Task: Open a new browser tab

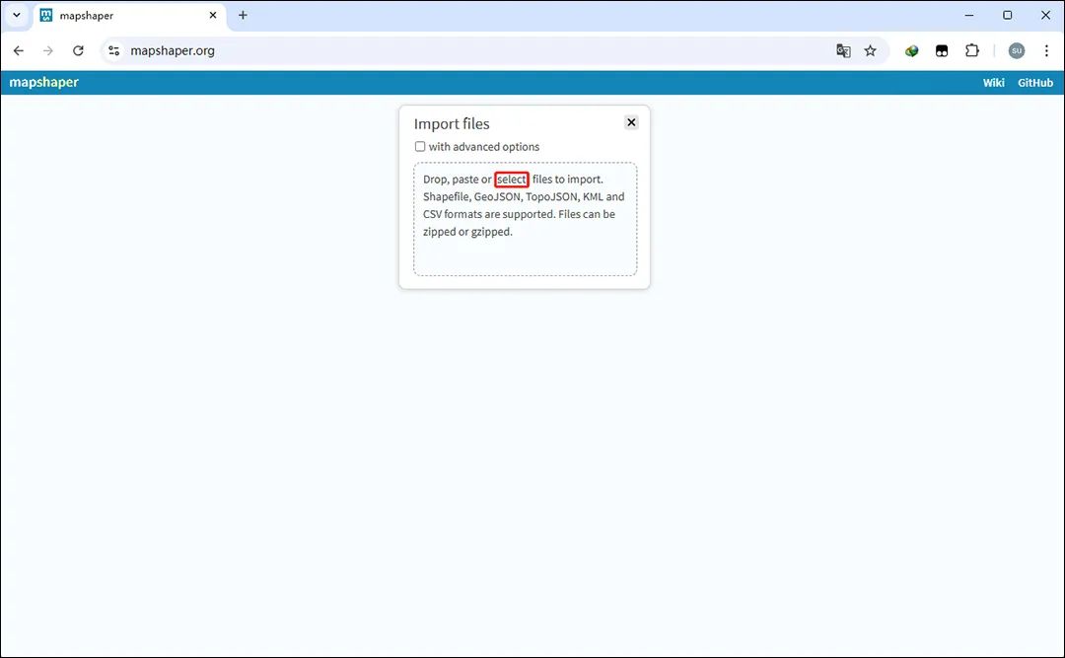Action: tap(243, 15)
